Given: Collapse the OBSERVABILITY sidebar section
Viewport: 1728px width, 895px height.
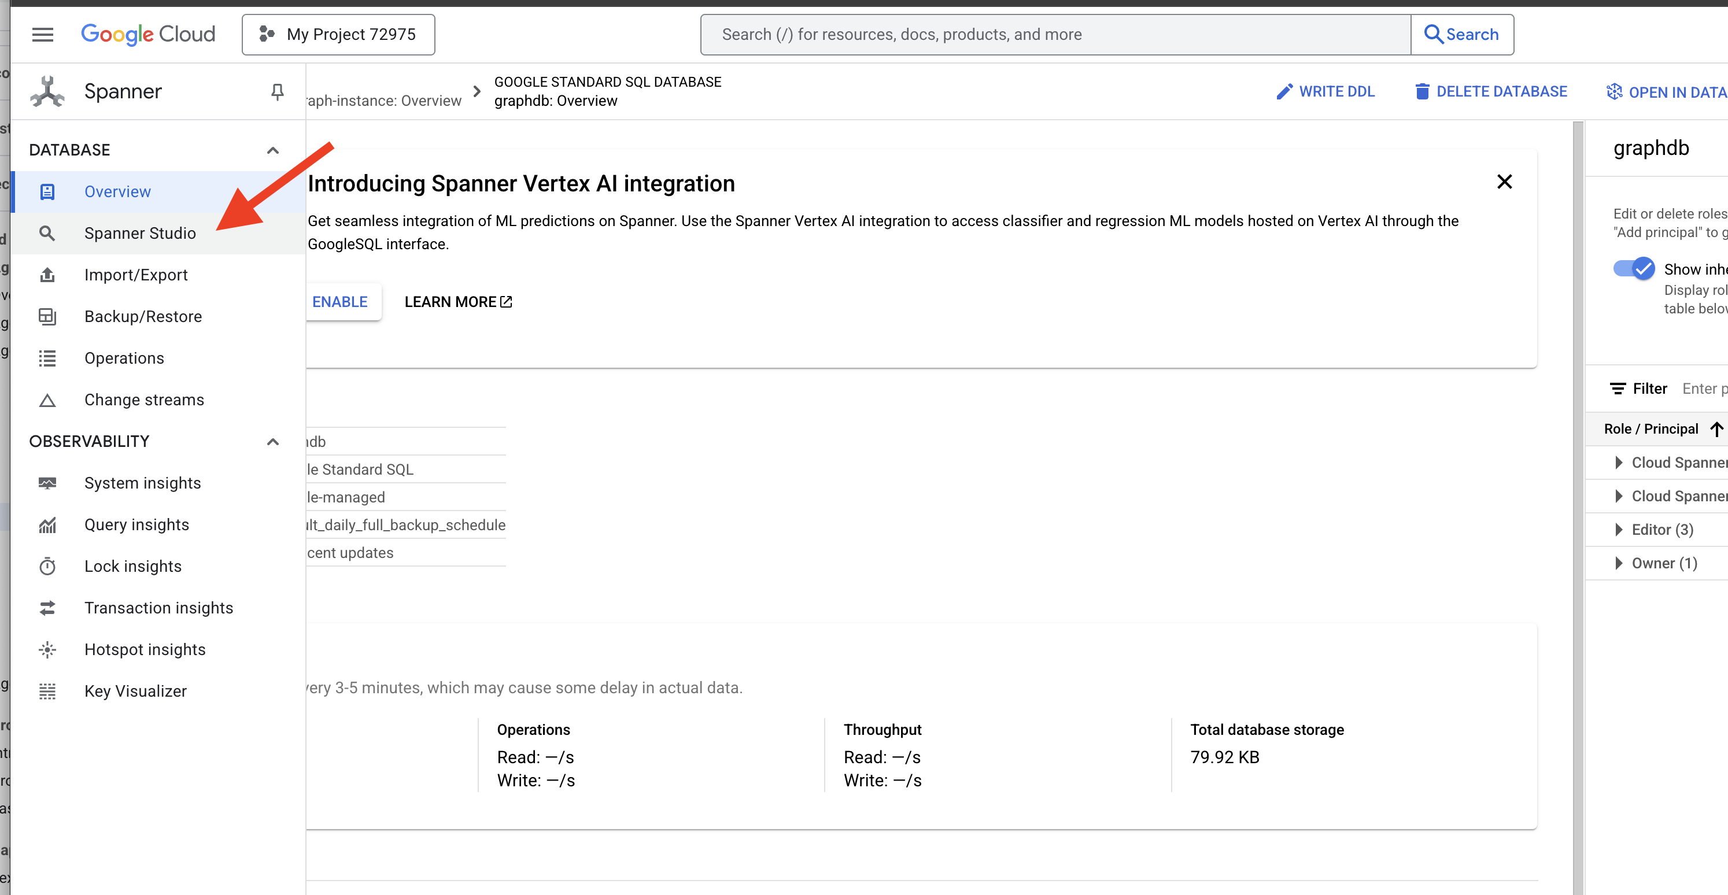Looking at the screenshot, I should tap(272, 442).
